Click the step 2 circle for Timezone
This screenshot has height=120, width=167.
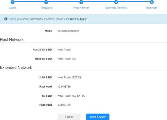point(46,2)
